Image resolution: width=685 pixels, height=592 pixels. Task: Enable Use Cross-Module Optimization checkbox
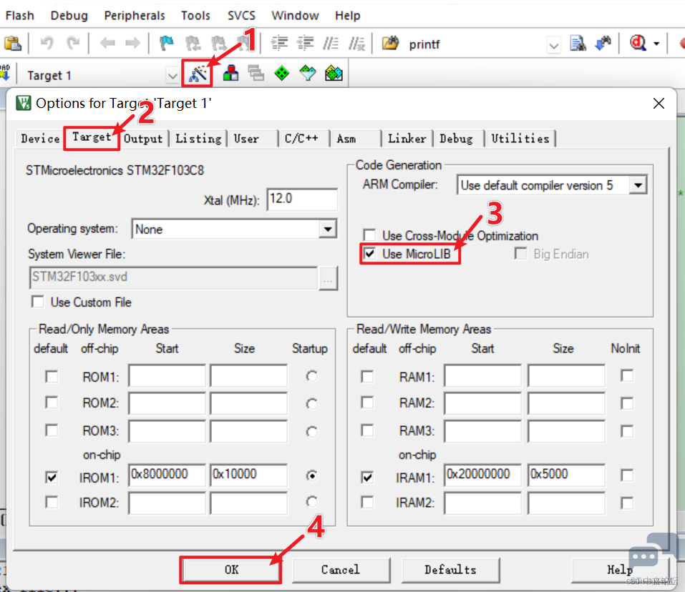pos(369,235)
